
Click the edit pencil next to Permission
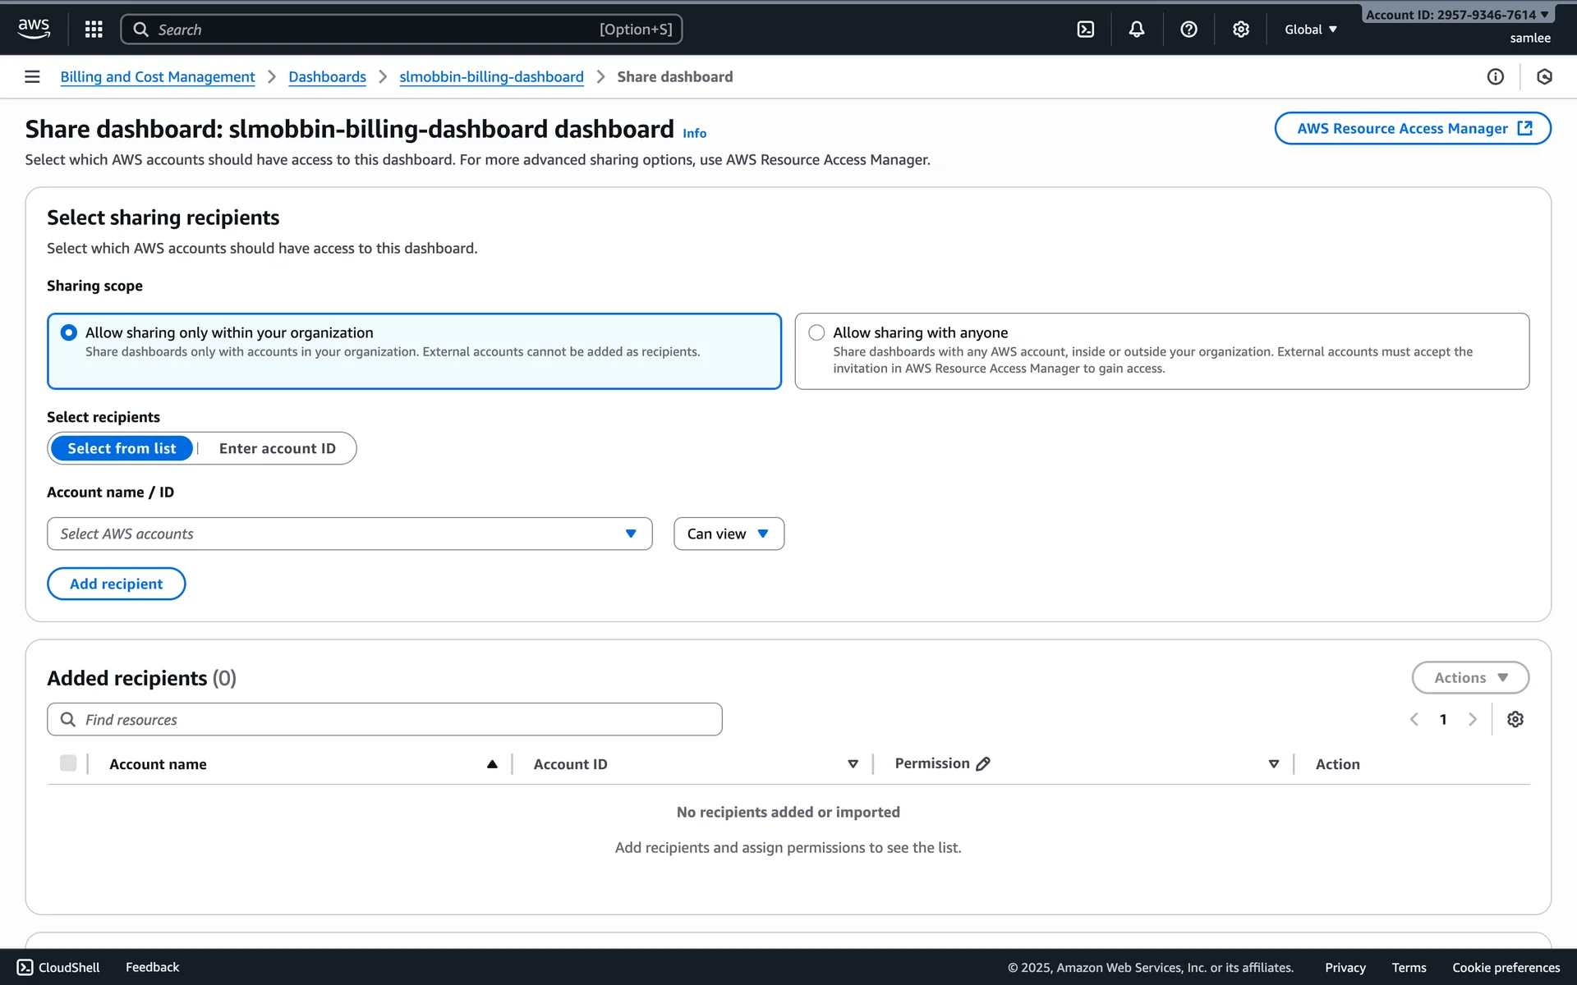[x=982, y=763]
